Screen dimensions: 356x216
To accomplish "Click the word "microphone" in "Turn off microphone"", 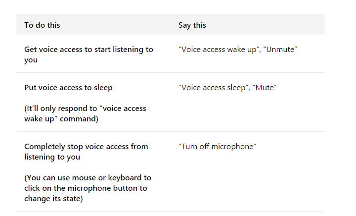I will click(234, 147).
